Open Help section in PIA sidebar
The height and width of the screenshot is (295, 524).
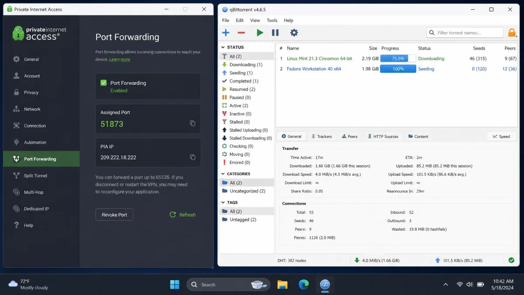pyautogui.click(x=41, y=226)
